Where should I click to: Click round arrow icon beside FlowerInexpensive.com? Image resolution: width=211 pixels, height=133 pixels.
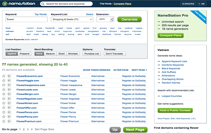coord(9,85)
